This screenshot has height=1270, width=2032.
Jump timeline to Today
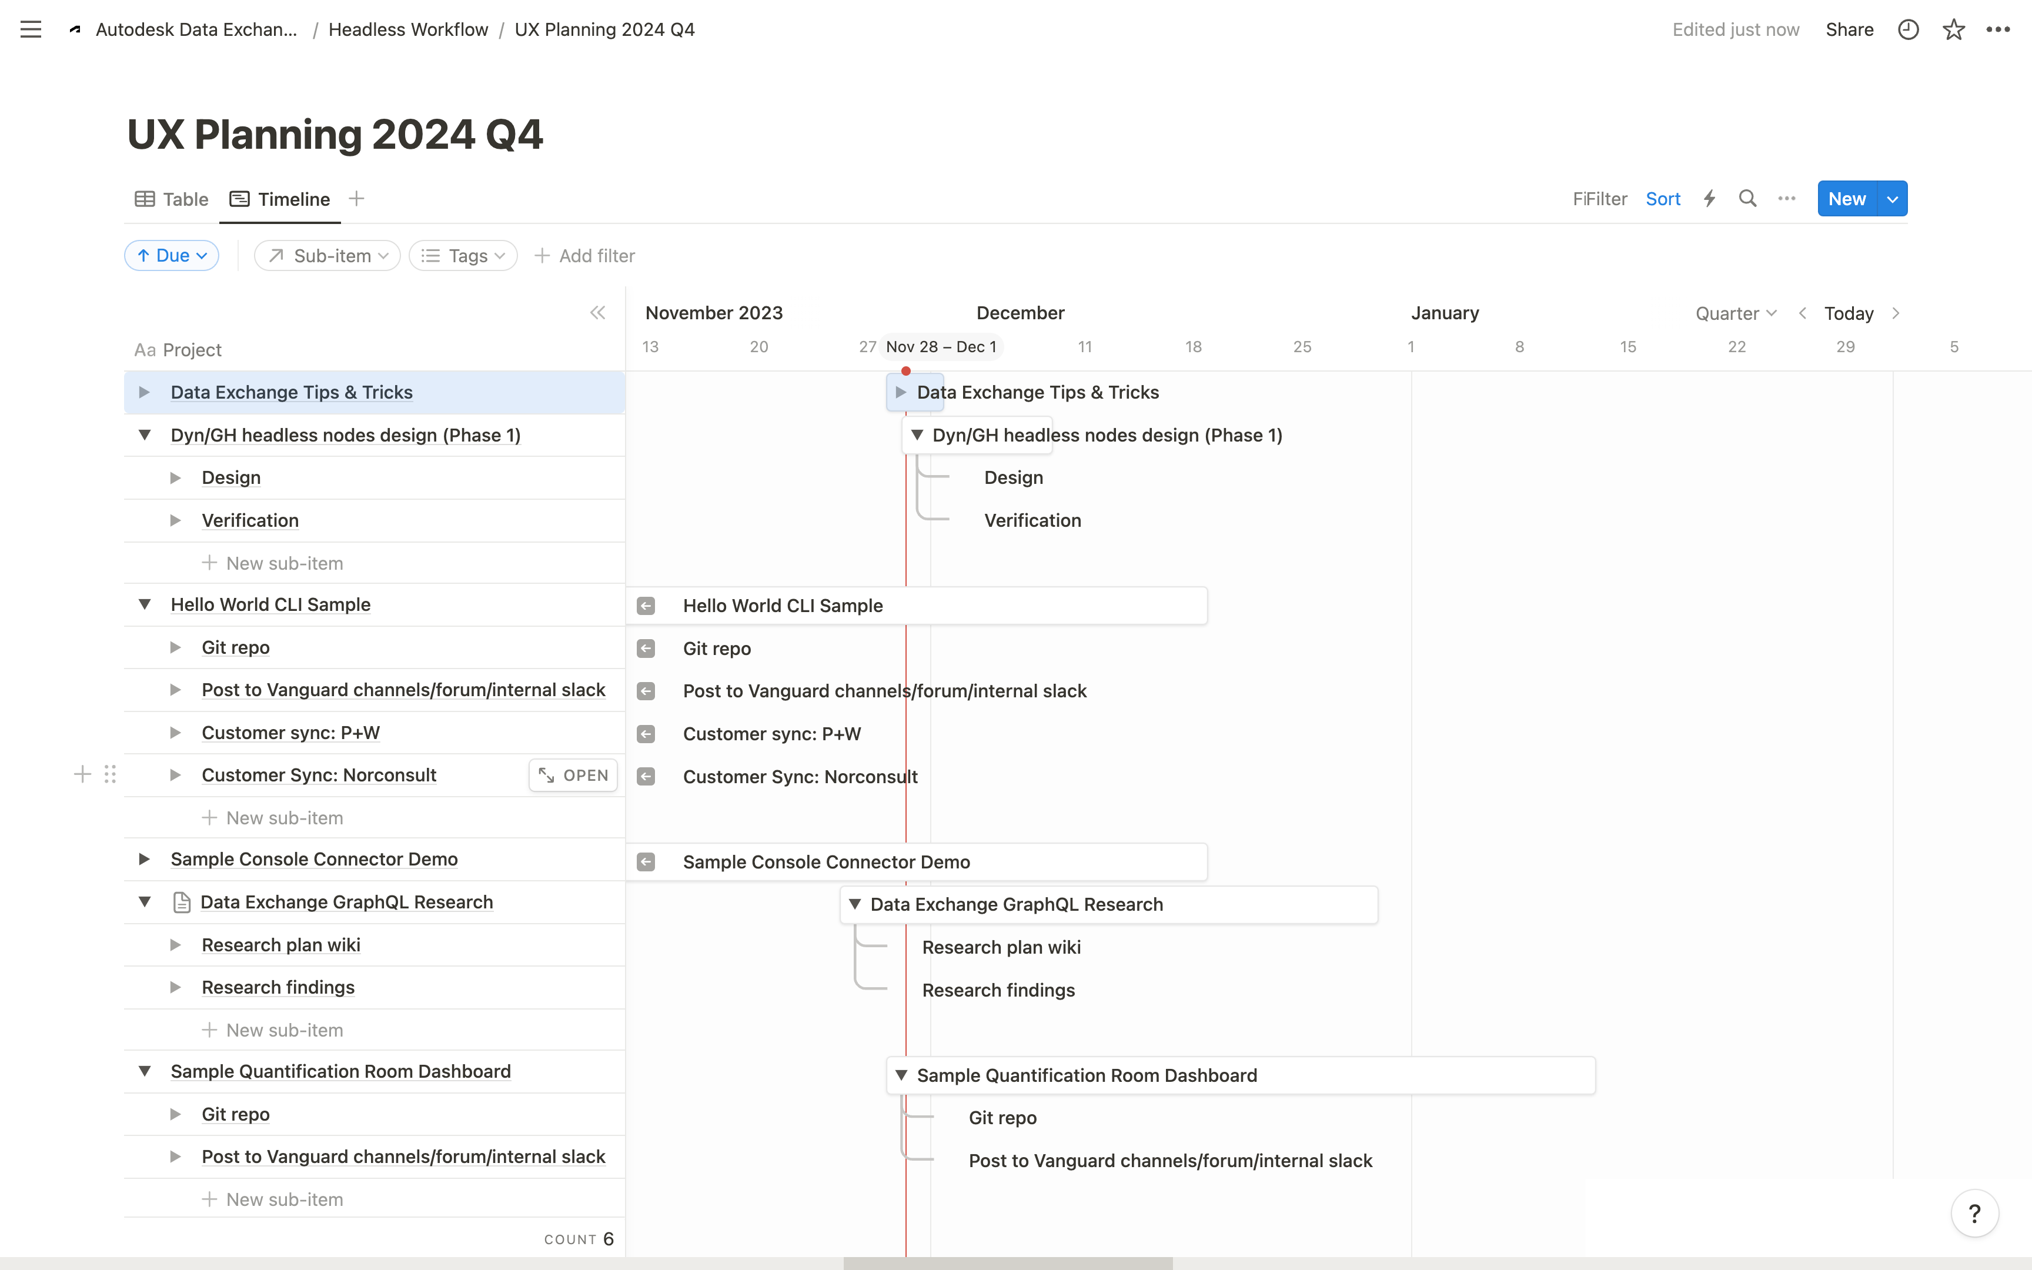pos(1849,313)
